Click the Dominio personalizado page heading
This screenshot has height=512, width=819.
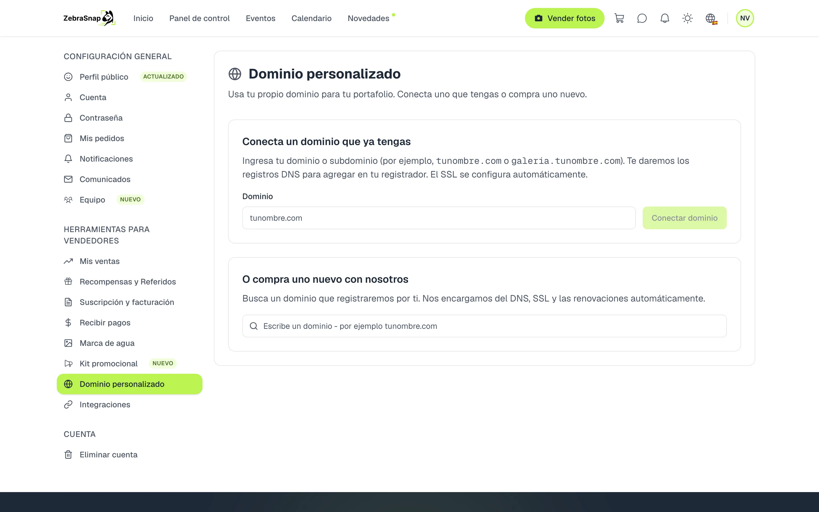pos(324,74)
